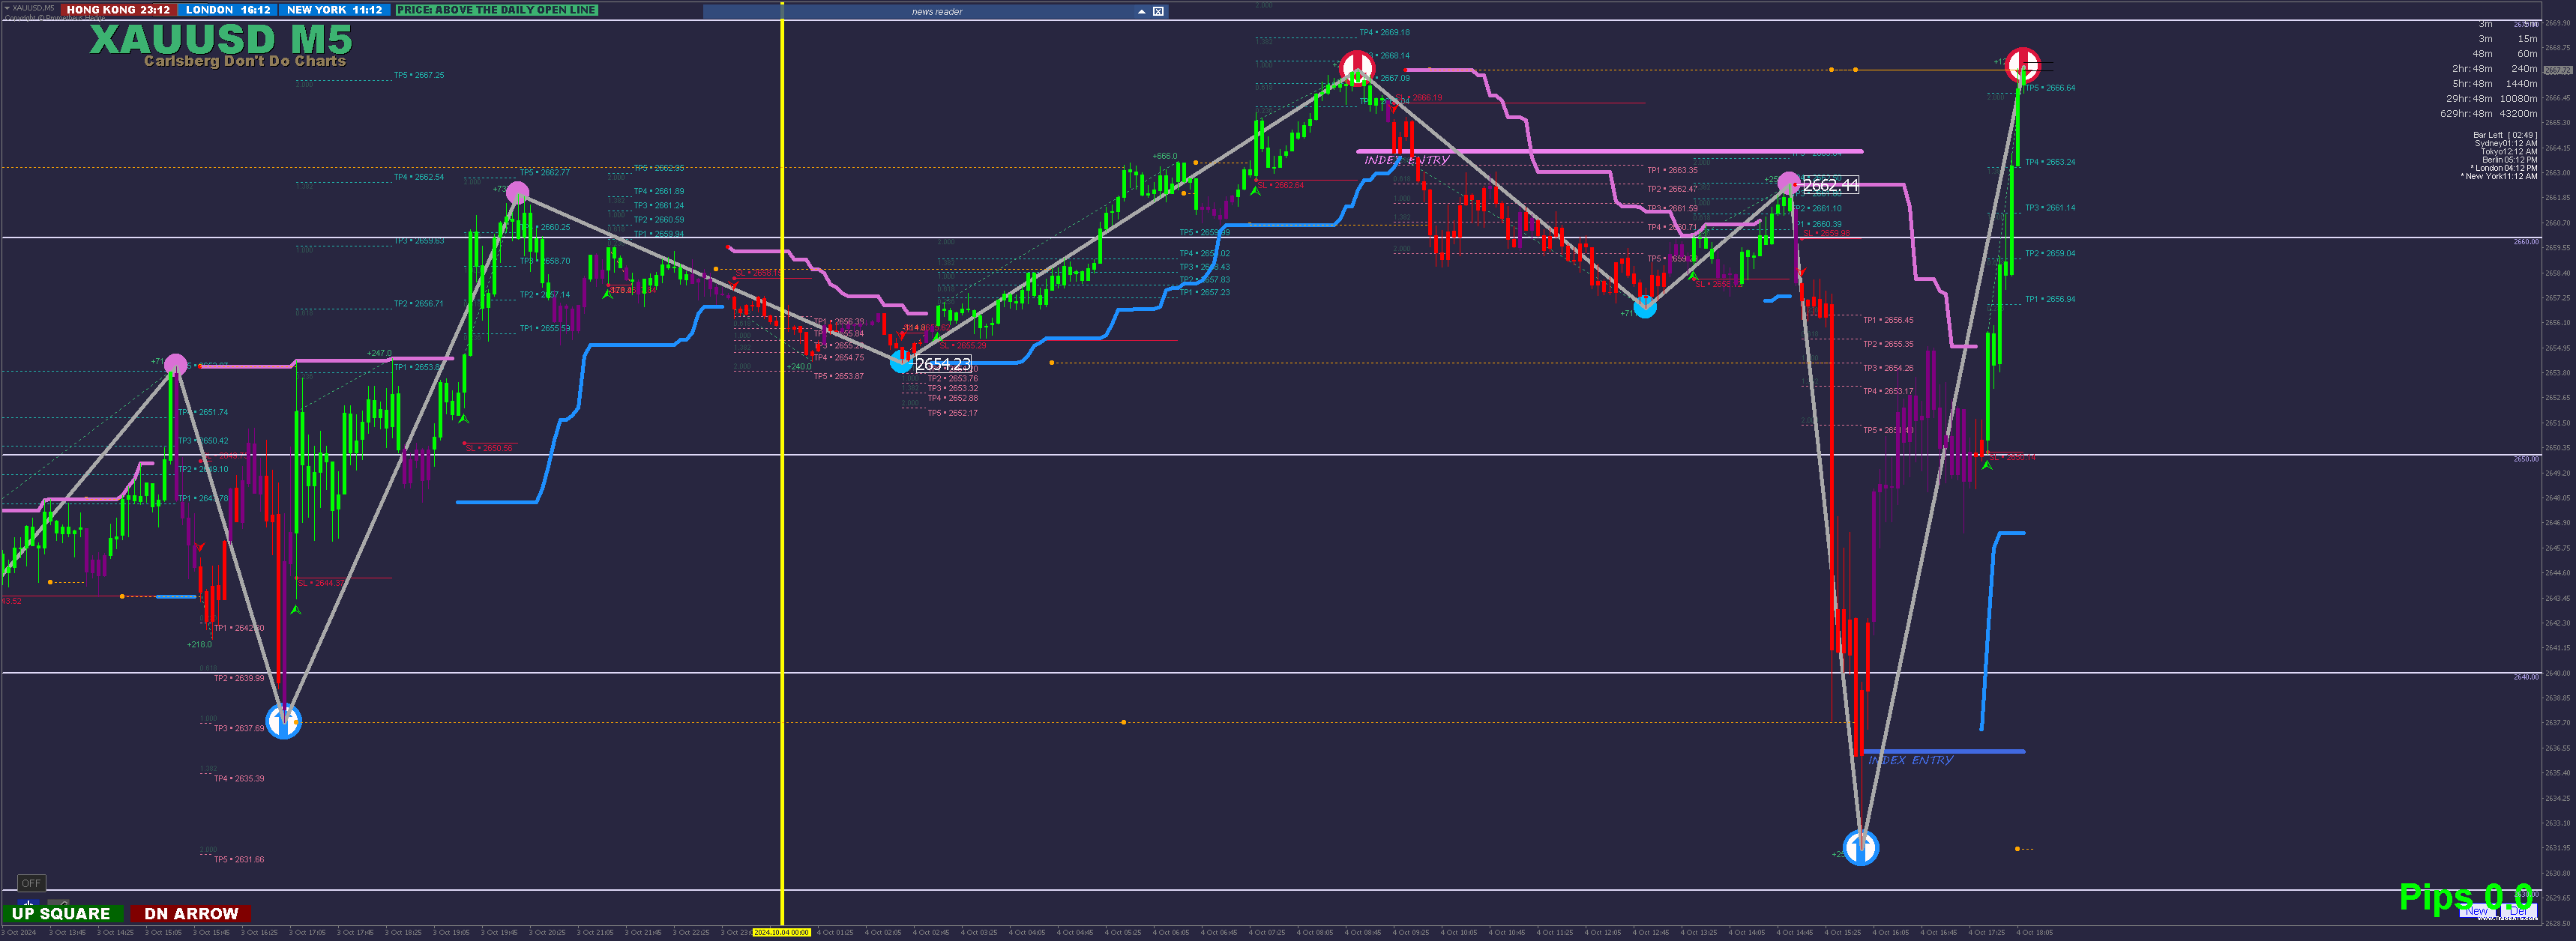Click the HONG KONG 23:12 clock label
The image size is (2576, 941).
pos(118,10)
